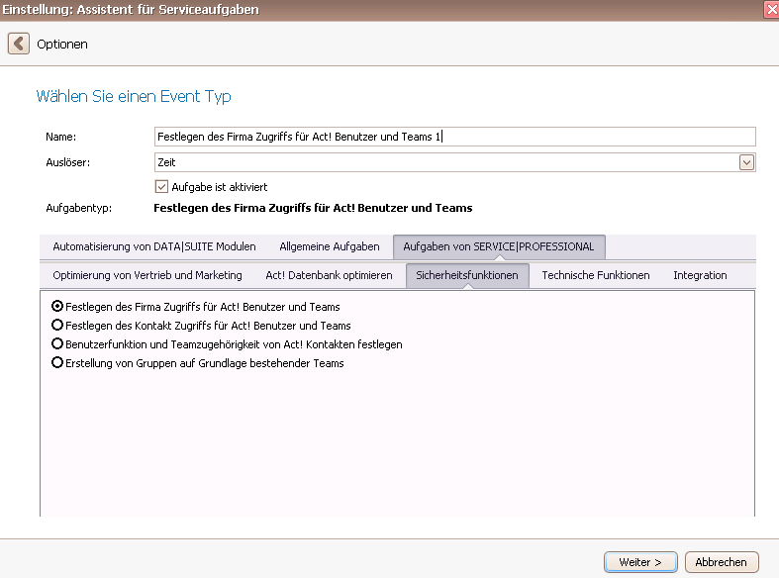Click the 'Optionen' header label
Image resolution: width=779 pixels, height=578 pixels.
[x=62, y=45]
